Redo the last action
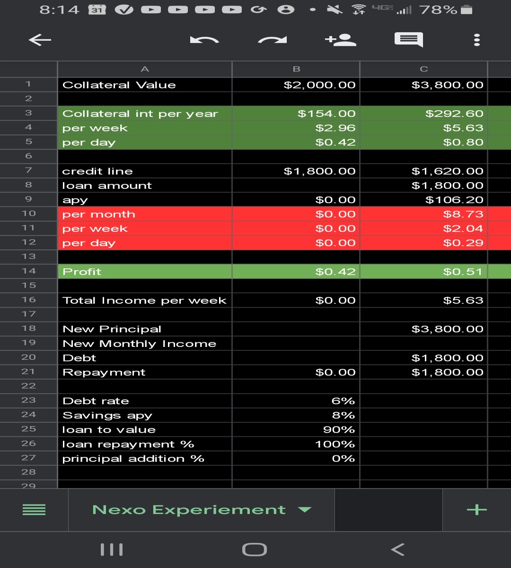Image resolution: width=511 pixels, height=568 pixels. 273,40
